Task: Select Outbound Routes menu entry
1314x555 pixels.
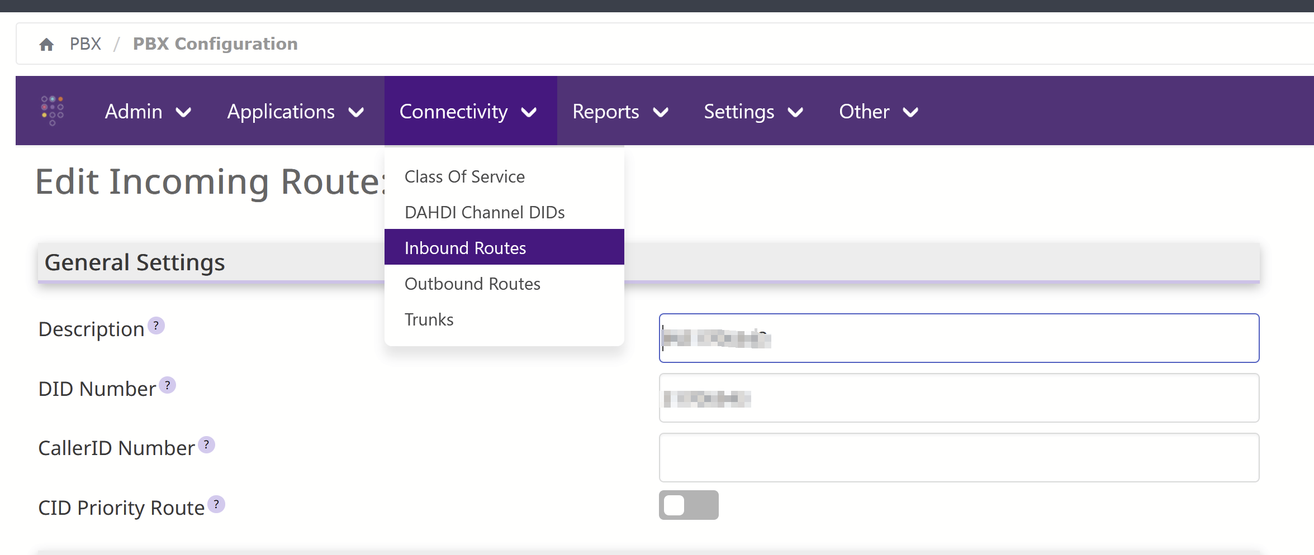Action: (x=504, y=284)
